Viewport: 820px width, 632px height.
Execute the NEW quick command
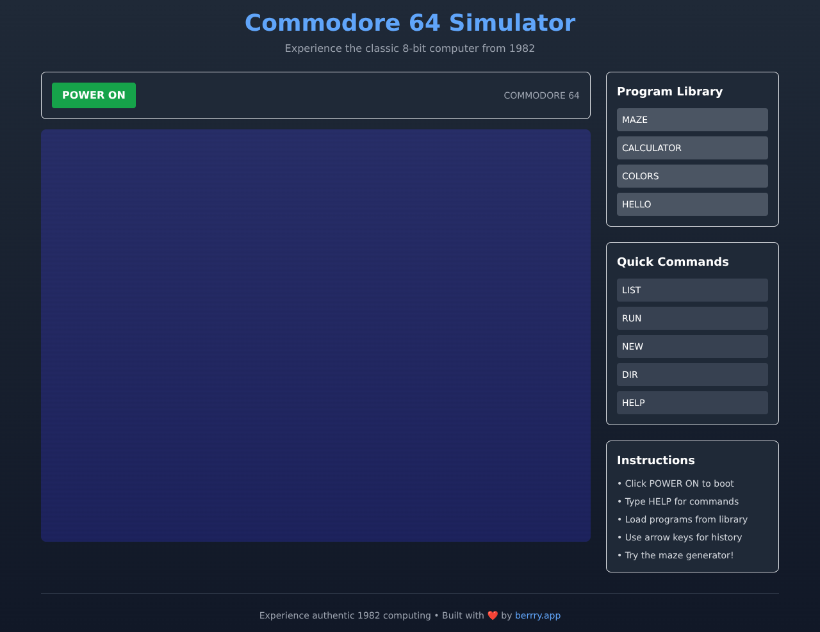point(692,346)
